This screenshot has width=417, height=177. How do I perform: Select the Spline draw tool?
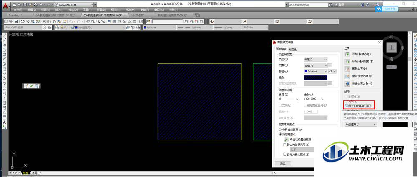click(x=4, y=74)
